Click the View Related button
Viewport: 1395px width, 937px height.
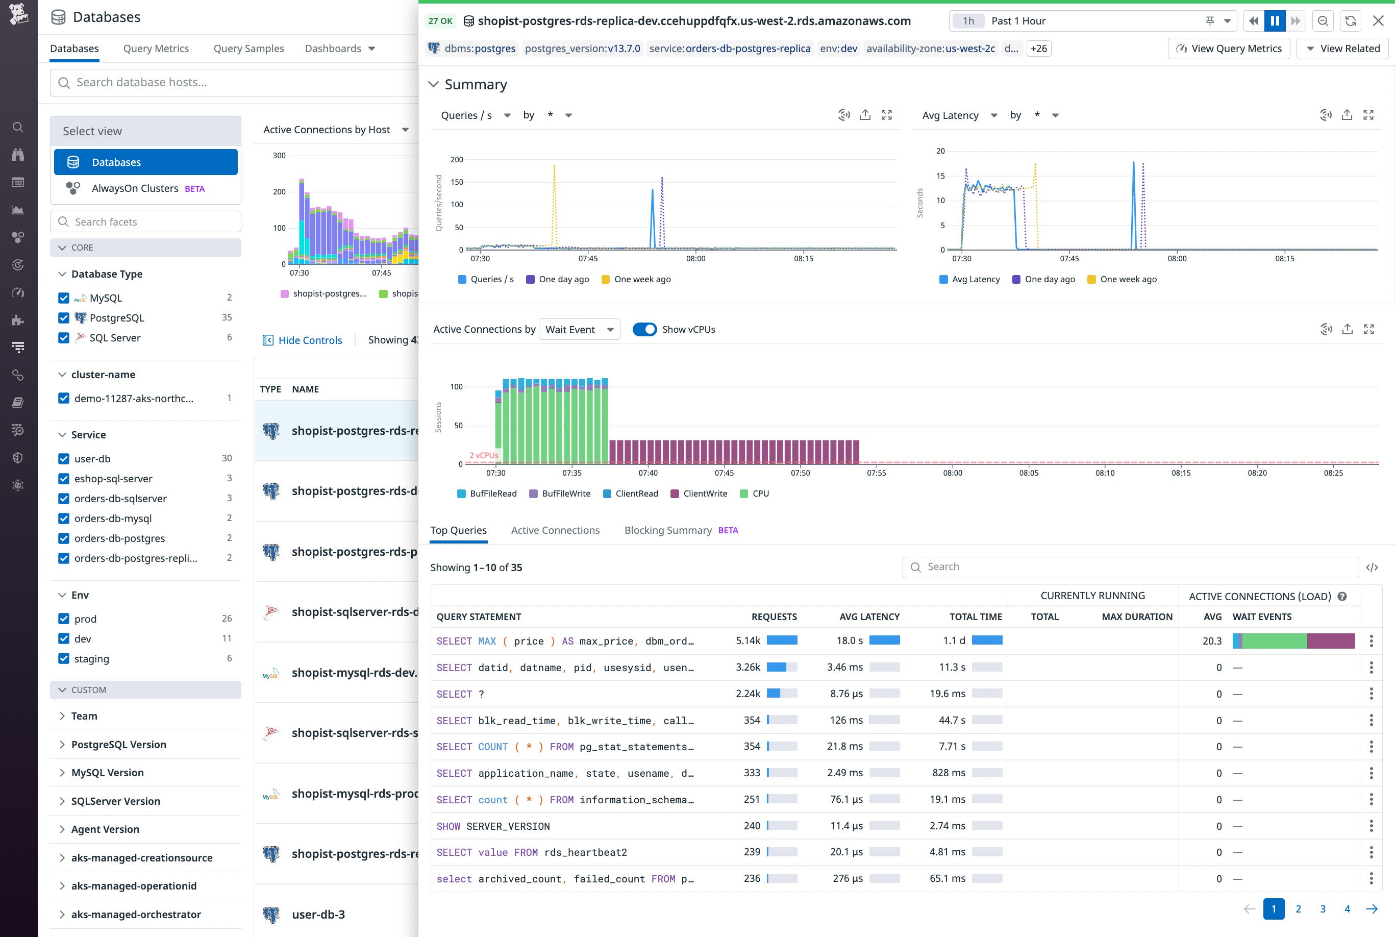(1342, 48)
